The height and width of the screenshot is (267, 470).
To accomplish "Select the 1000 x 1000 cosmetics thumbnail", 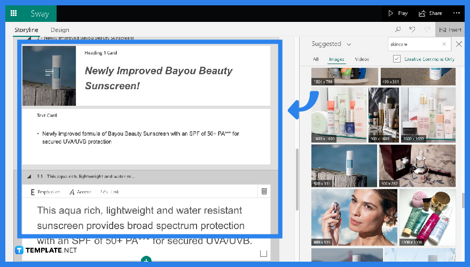I will 427,217.
